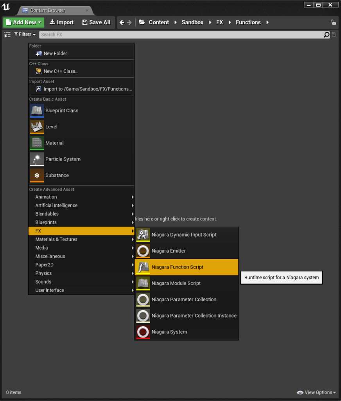This screenshot has width=341, height=401.
Task: Go back with the left arrow
Action: click(122, 22)
